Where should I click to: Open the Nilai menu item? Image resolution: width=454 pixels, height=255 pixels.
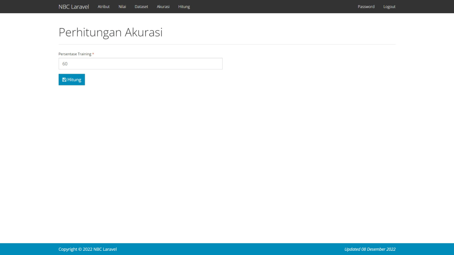pyautogui.click(x=122, y=7)
